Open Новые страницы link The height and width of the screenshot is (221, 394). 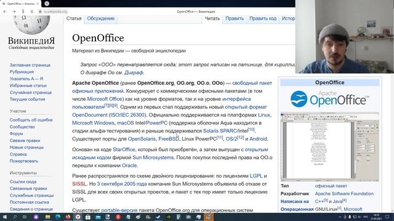26,147
